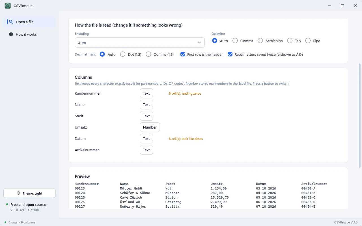Click preview cell Müller GmbH
This screenshot has width=362, height=226.
coord(131,188)
